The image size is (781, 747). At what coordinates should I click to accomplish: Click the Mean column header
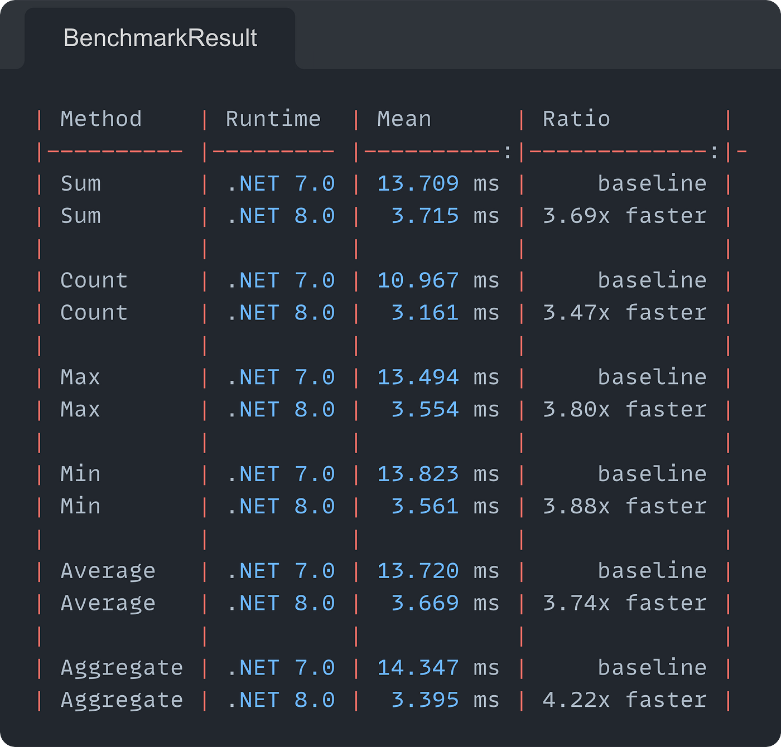pyautogui.click(x=404, y=119)
